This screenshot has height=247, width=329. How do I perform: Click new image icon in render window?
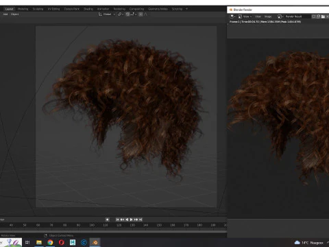coord(318,16)
